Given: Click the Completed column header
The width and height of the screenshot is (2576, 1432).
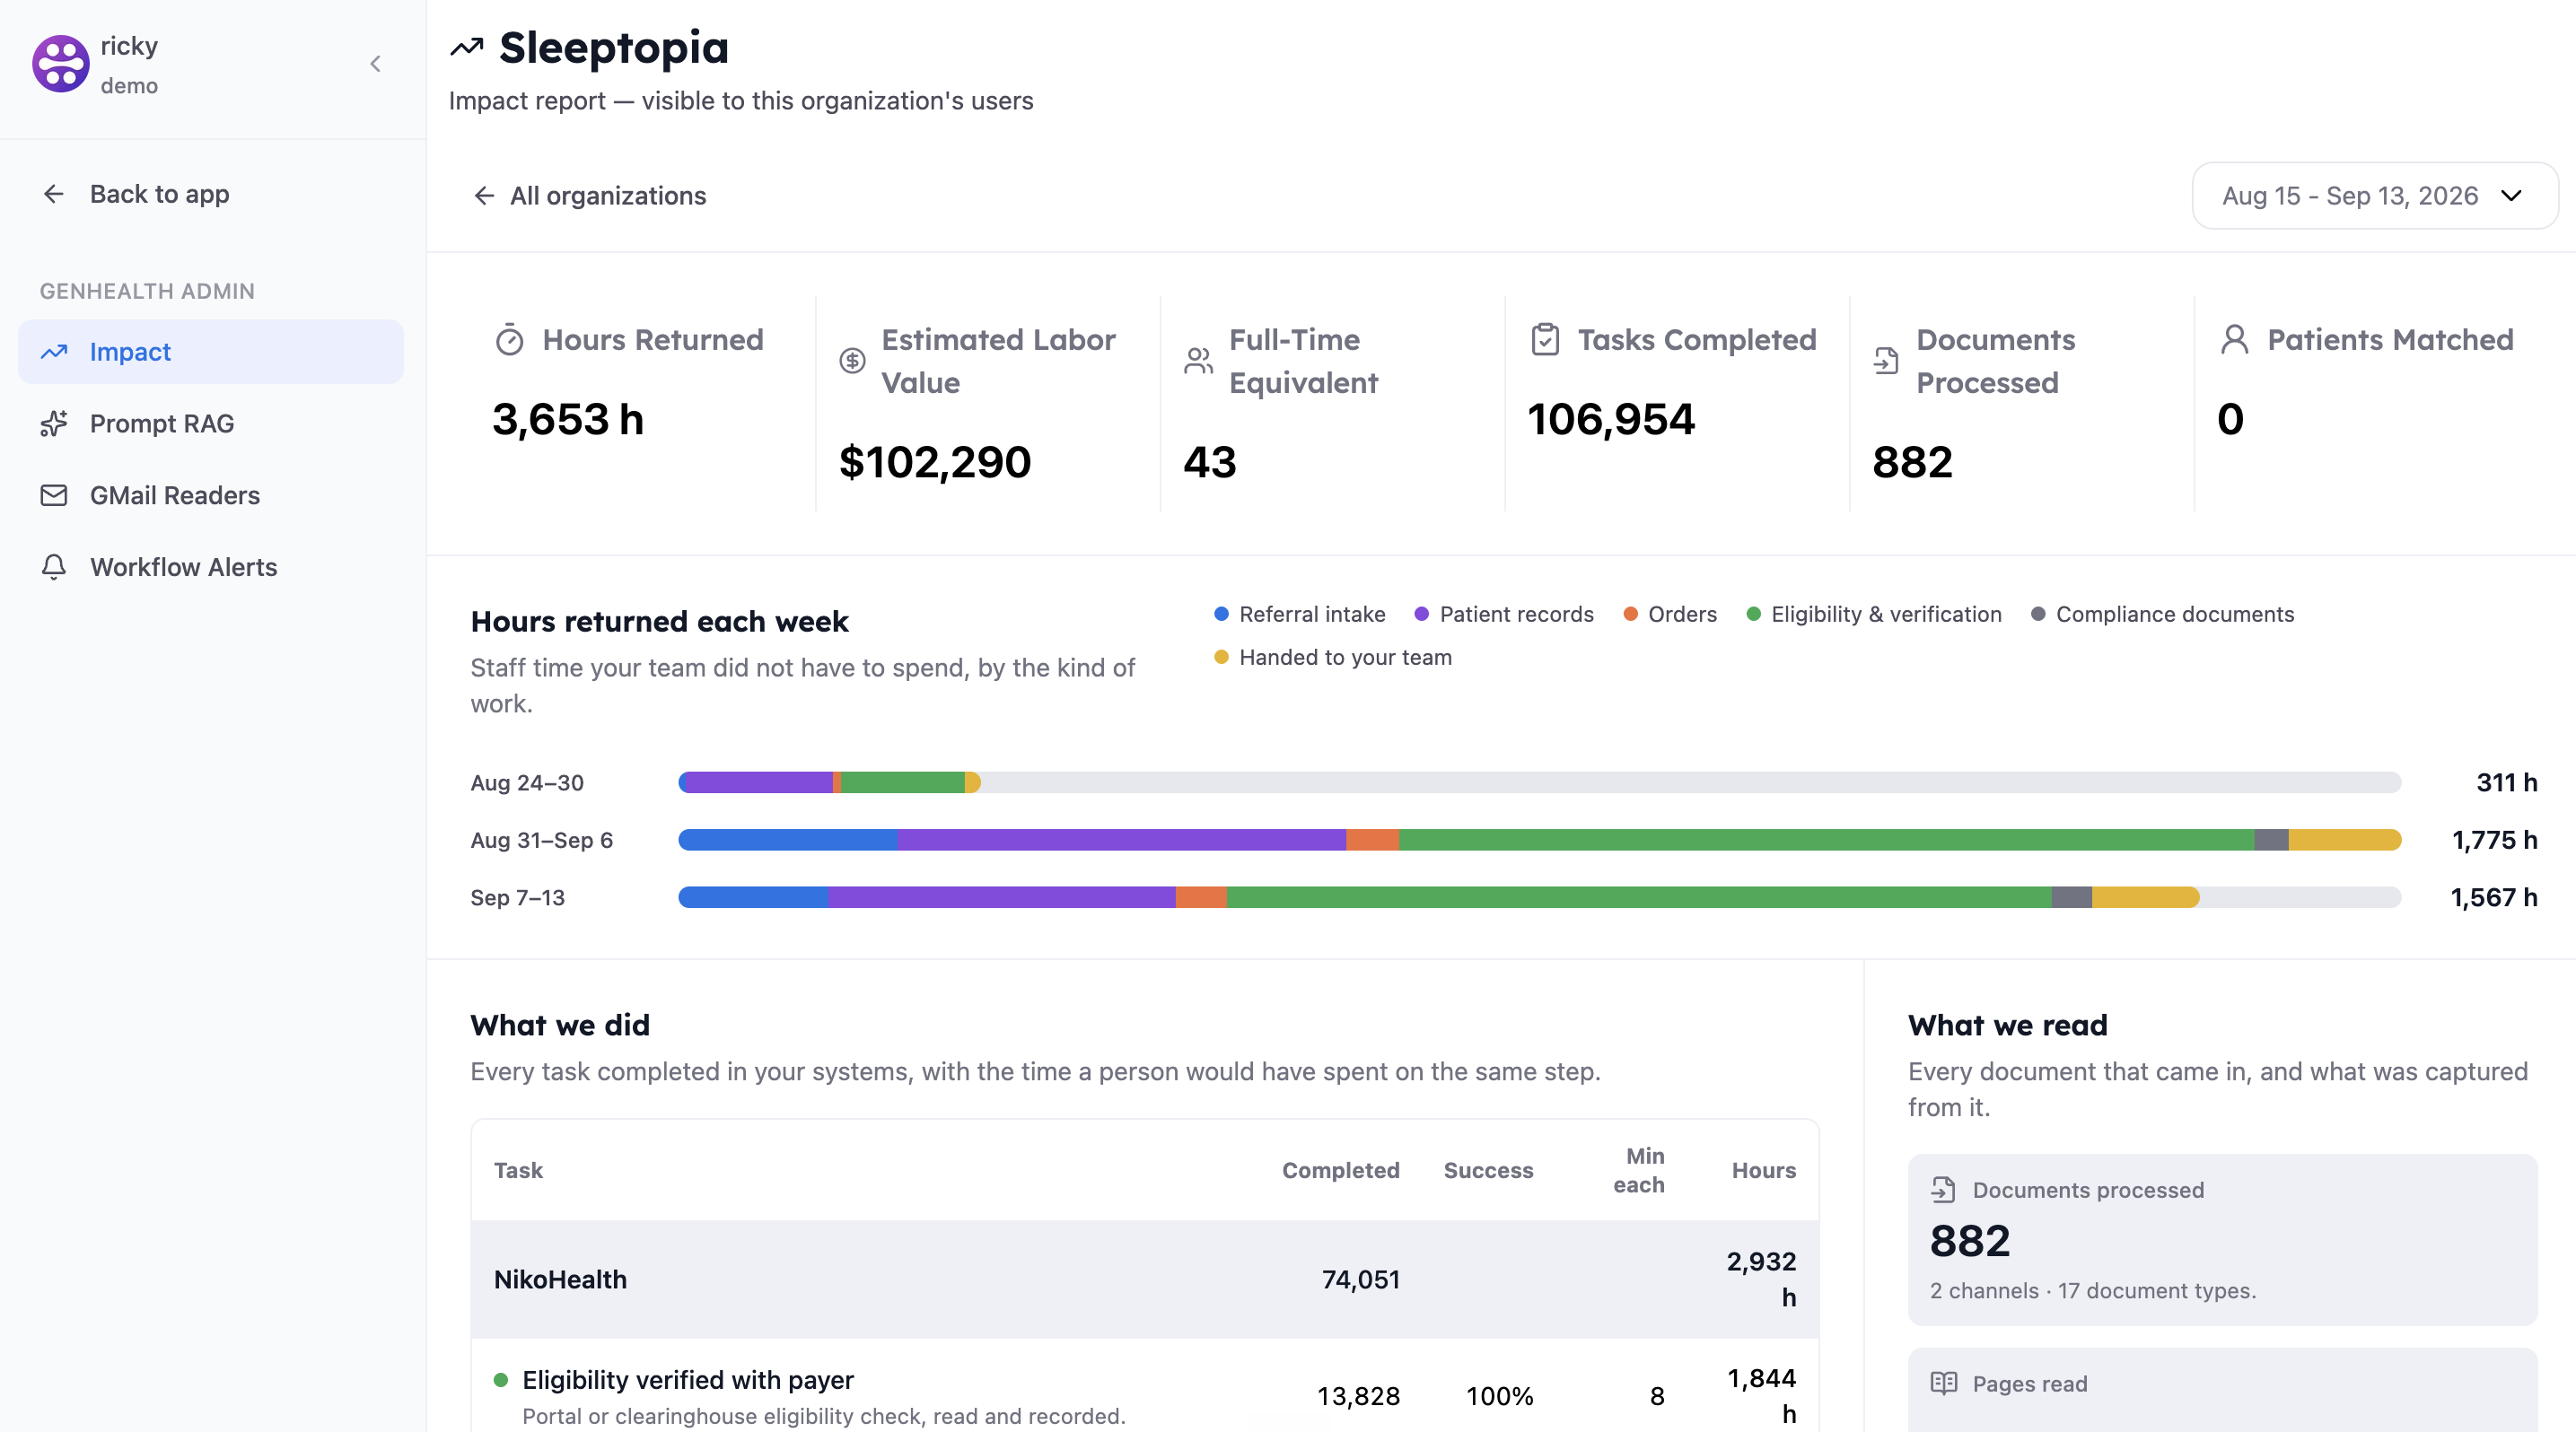Looking at the screenshot, I should [x=1340, y=1170].
